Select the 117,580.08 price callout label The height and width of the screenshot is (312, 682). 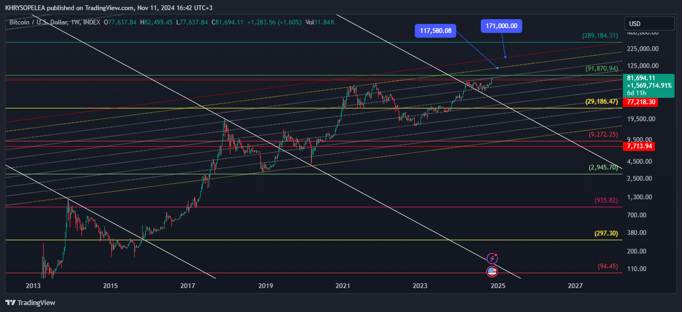pyautogui.click(x=436, y=31)
